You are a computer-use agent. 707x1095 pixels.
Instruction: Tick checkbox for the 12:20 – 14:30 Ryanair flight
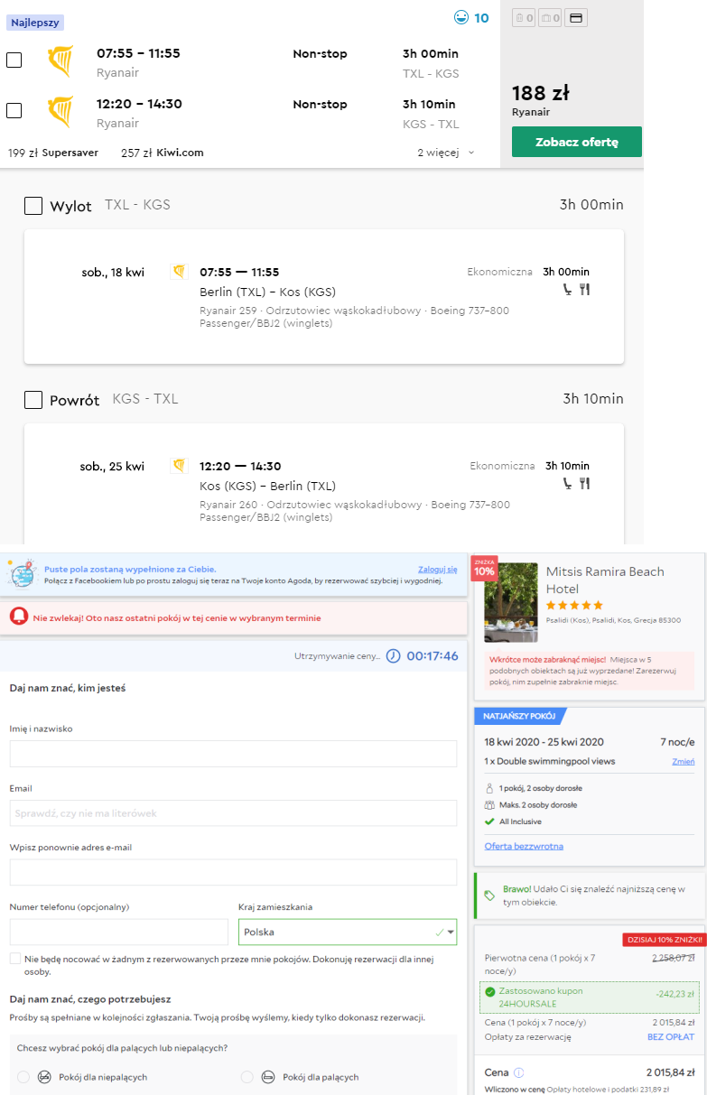click(14, 110)
